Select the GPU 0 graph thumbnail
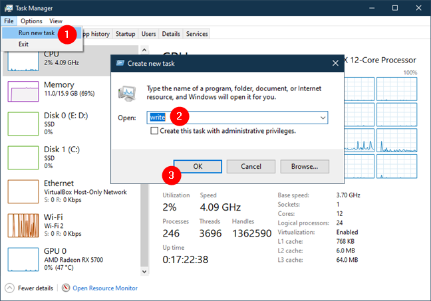Screen dimensions: 431x301 (22, 258)
